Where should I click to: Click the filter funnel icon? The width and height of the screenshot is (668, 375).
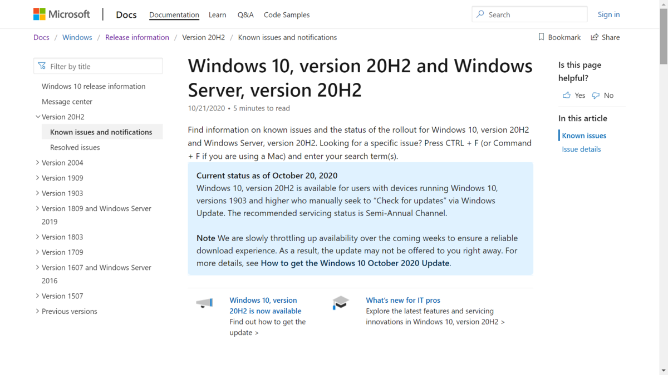point(42,66)
